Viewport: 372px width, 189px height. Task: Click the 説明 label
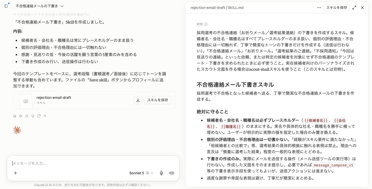pos(200,24)
